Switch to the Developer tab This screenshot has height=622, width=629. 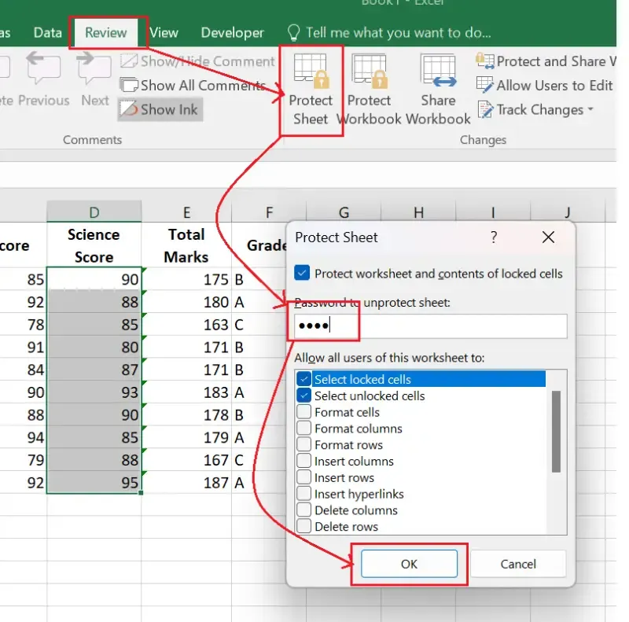tap(232, 32)
